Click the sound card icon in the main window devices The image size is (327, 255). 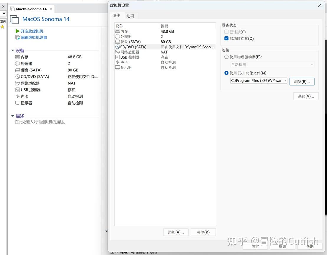point(17,96)
